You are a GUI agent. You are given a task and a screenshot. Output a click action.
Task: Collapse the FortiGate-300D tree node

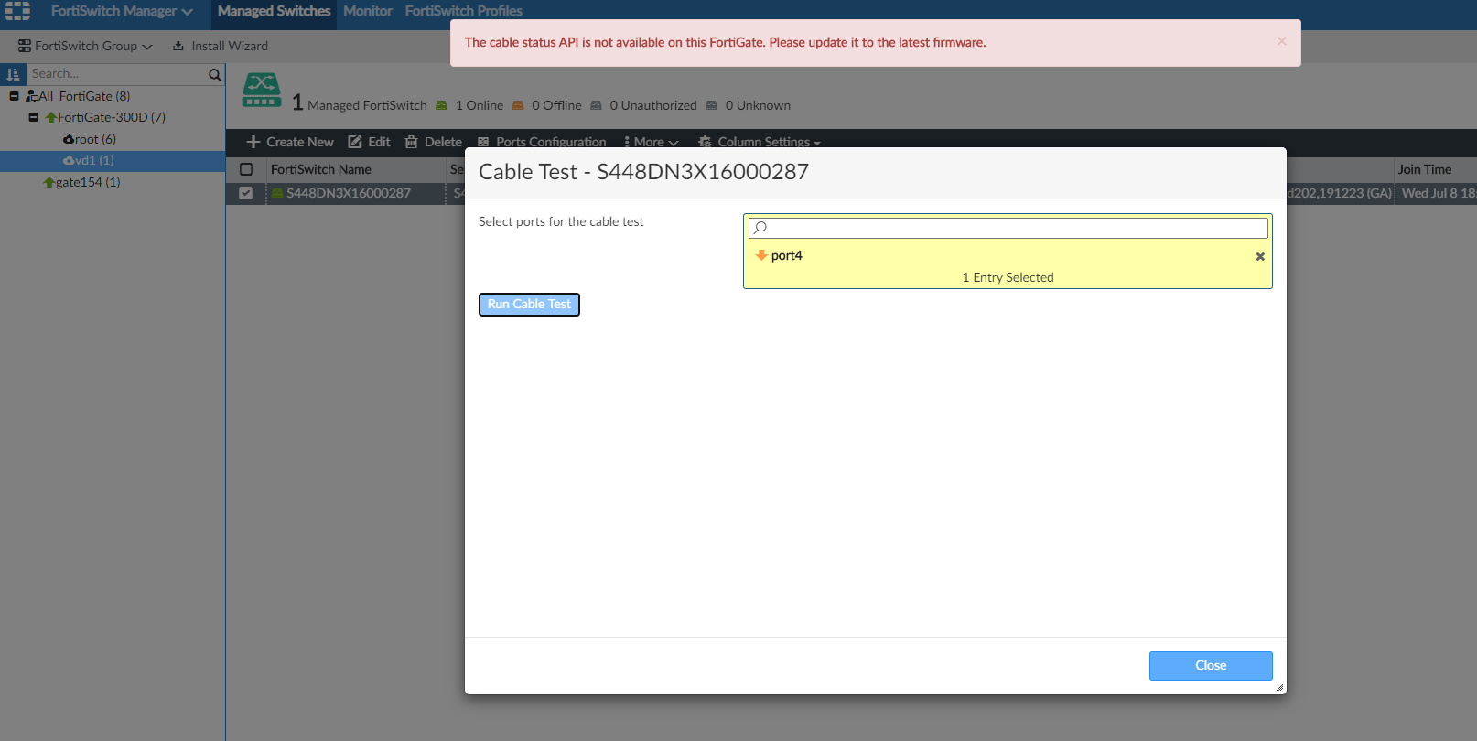pos(33,117)
